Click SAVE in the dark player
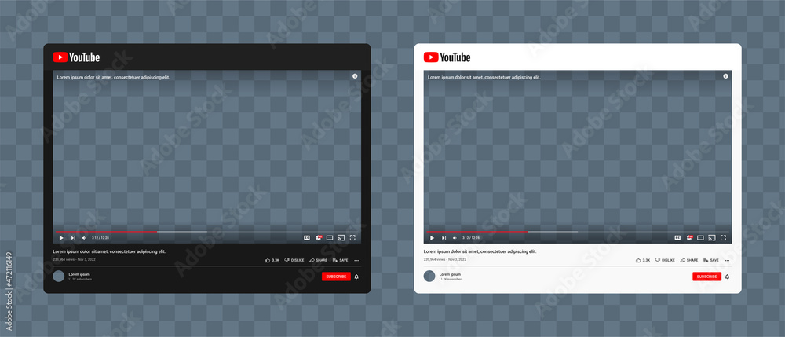Image resolution: width=785 pixels, height=337 pixels. click(x=341, y=260)
